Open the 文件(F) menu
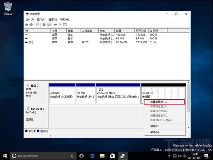This screenshot has width=213, height=160. [x=30, y=20]
